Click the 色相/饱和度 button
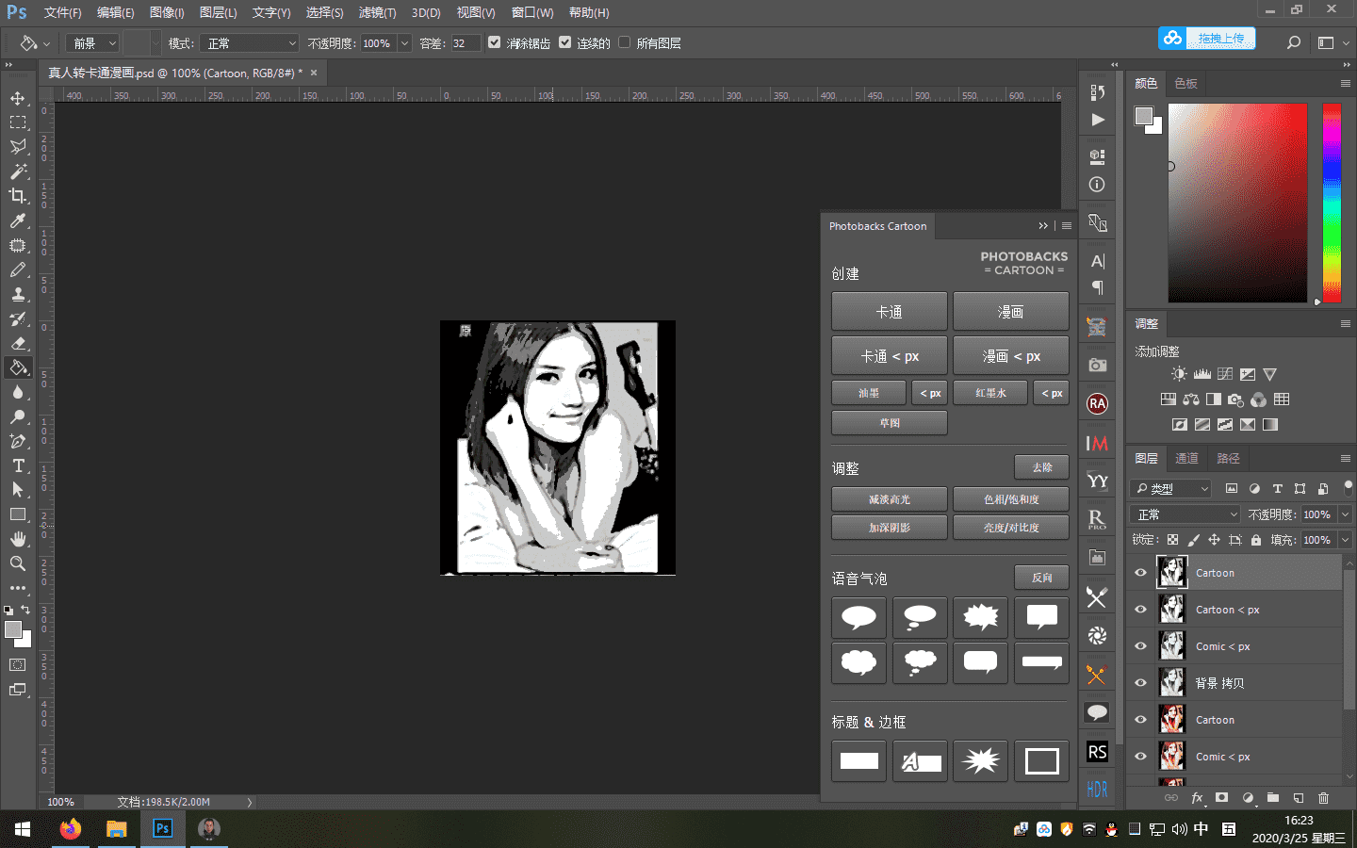1357x848 pixels. point(1011,499)
